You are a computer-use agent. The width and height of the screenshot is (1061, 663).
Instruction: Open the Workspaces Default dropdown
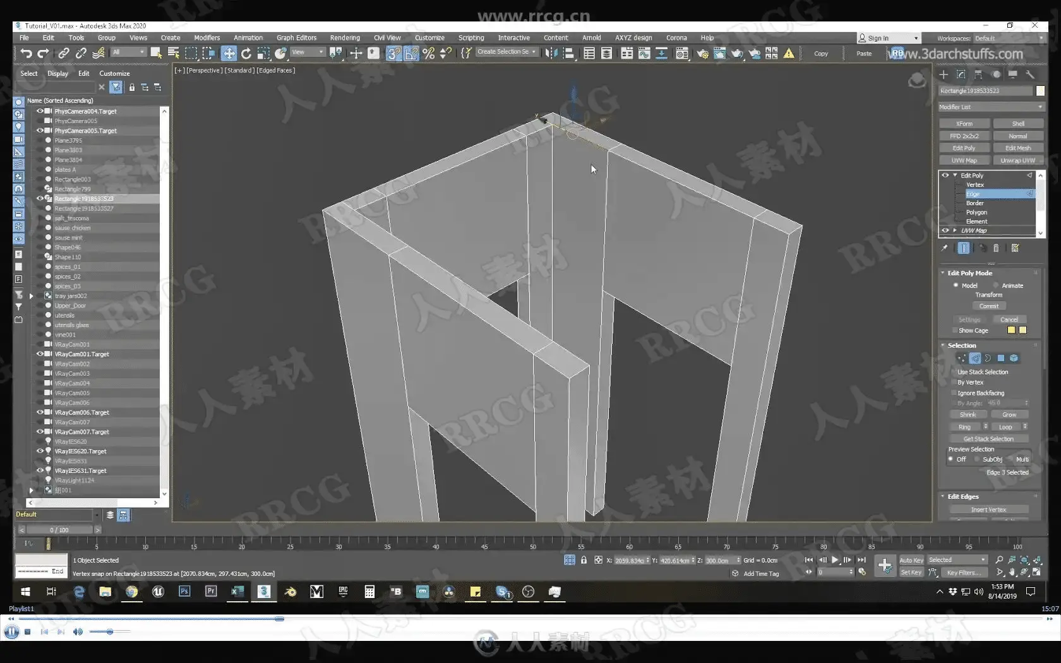(x=1009, y=38)
